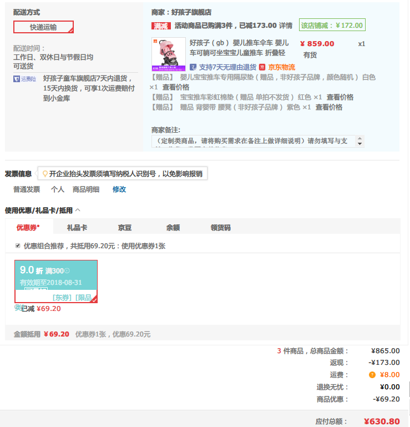Click the 7-day return shield icon
This screenshot has height=427, width=410.
[x=193, y=67]
